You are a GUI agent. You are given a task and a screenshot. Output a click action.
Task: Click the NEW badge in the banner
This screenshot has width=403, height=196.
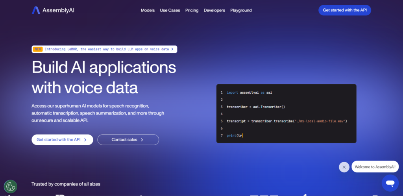38,49
